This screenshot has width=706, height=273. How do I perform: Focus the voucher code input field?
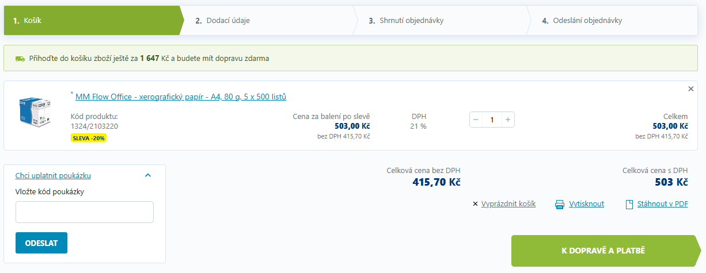85,212
